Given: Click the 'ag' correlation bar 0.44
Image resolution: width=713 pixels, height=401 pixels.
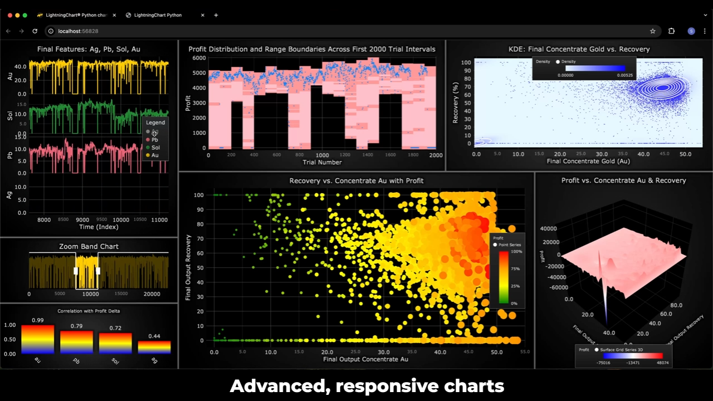Looking at the screenshot, I should [154, 347].
